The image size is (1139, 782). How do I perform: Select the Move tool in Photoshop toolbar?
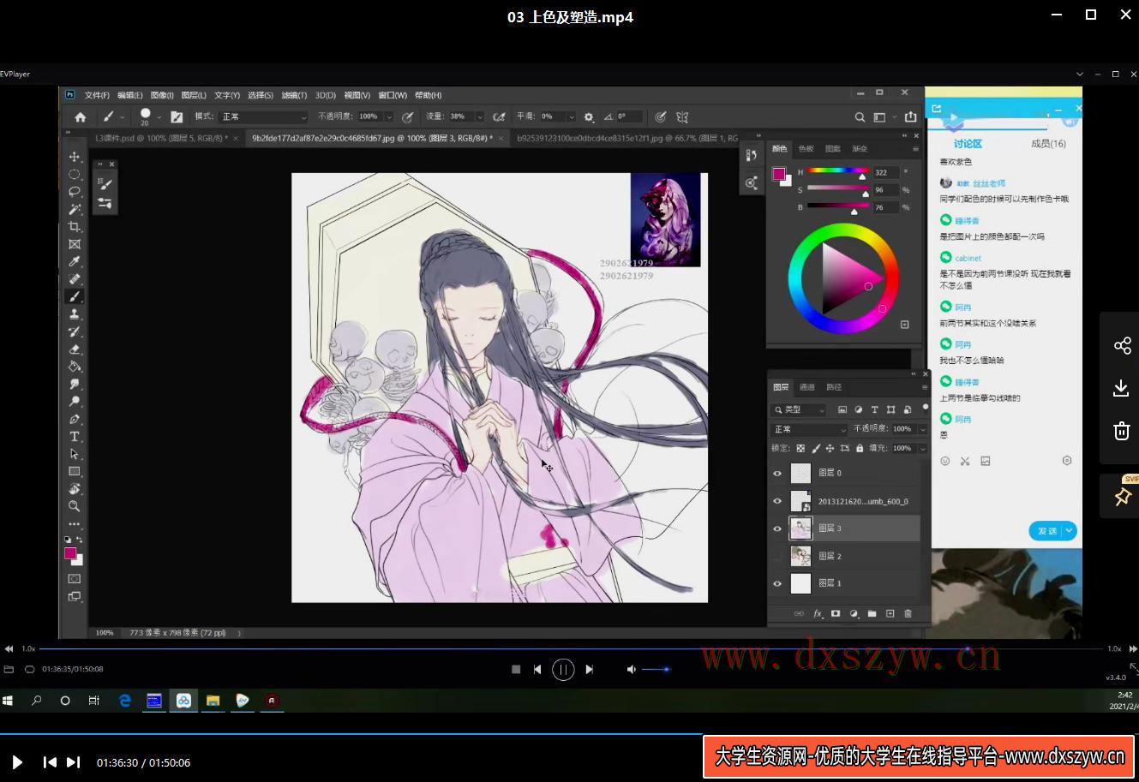[75, 157]
